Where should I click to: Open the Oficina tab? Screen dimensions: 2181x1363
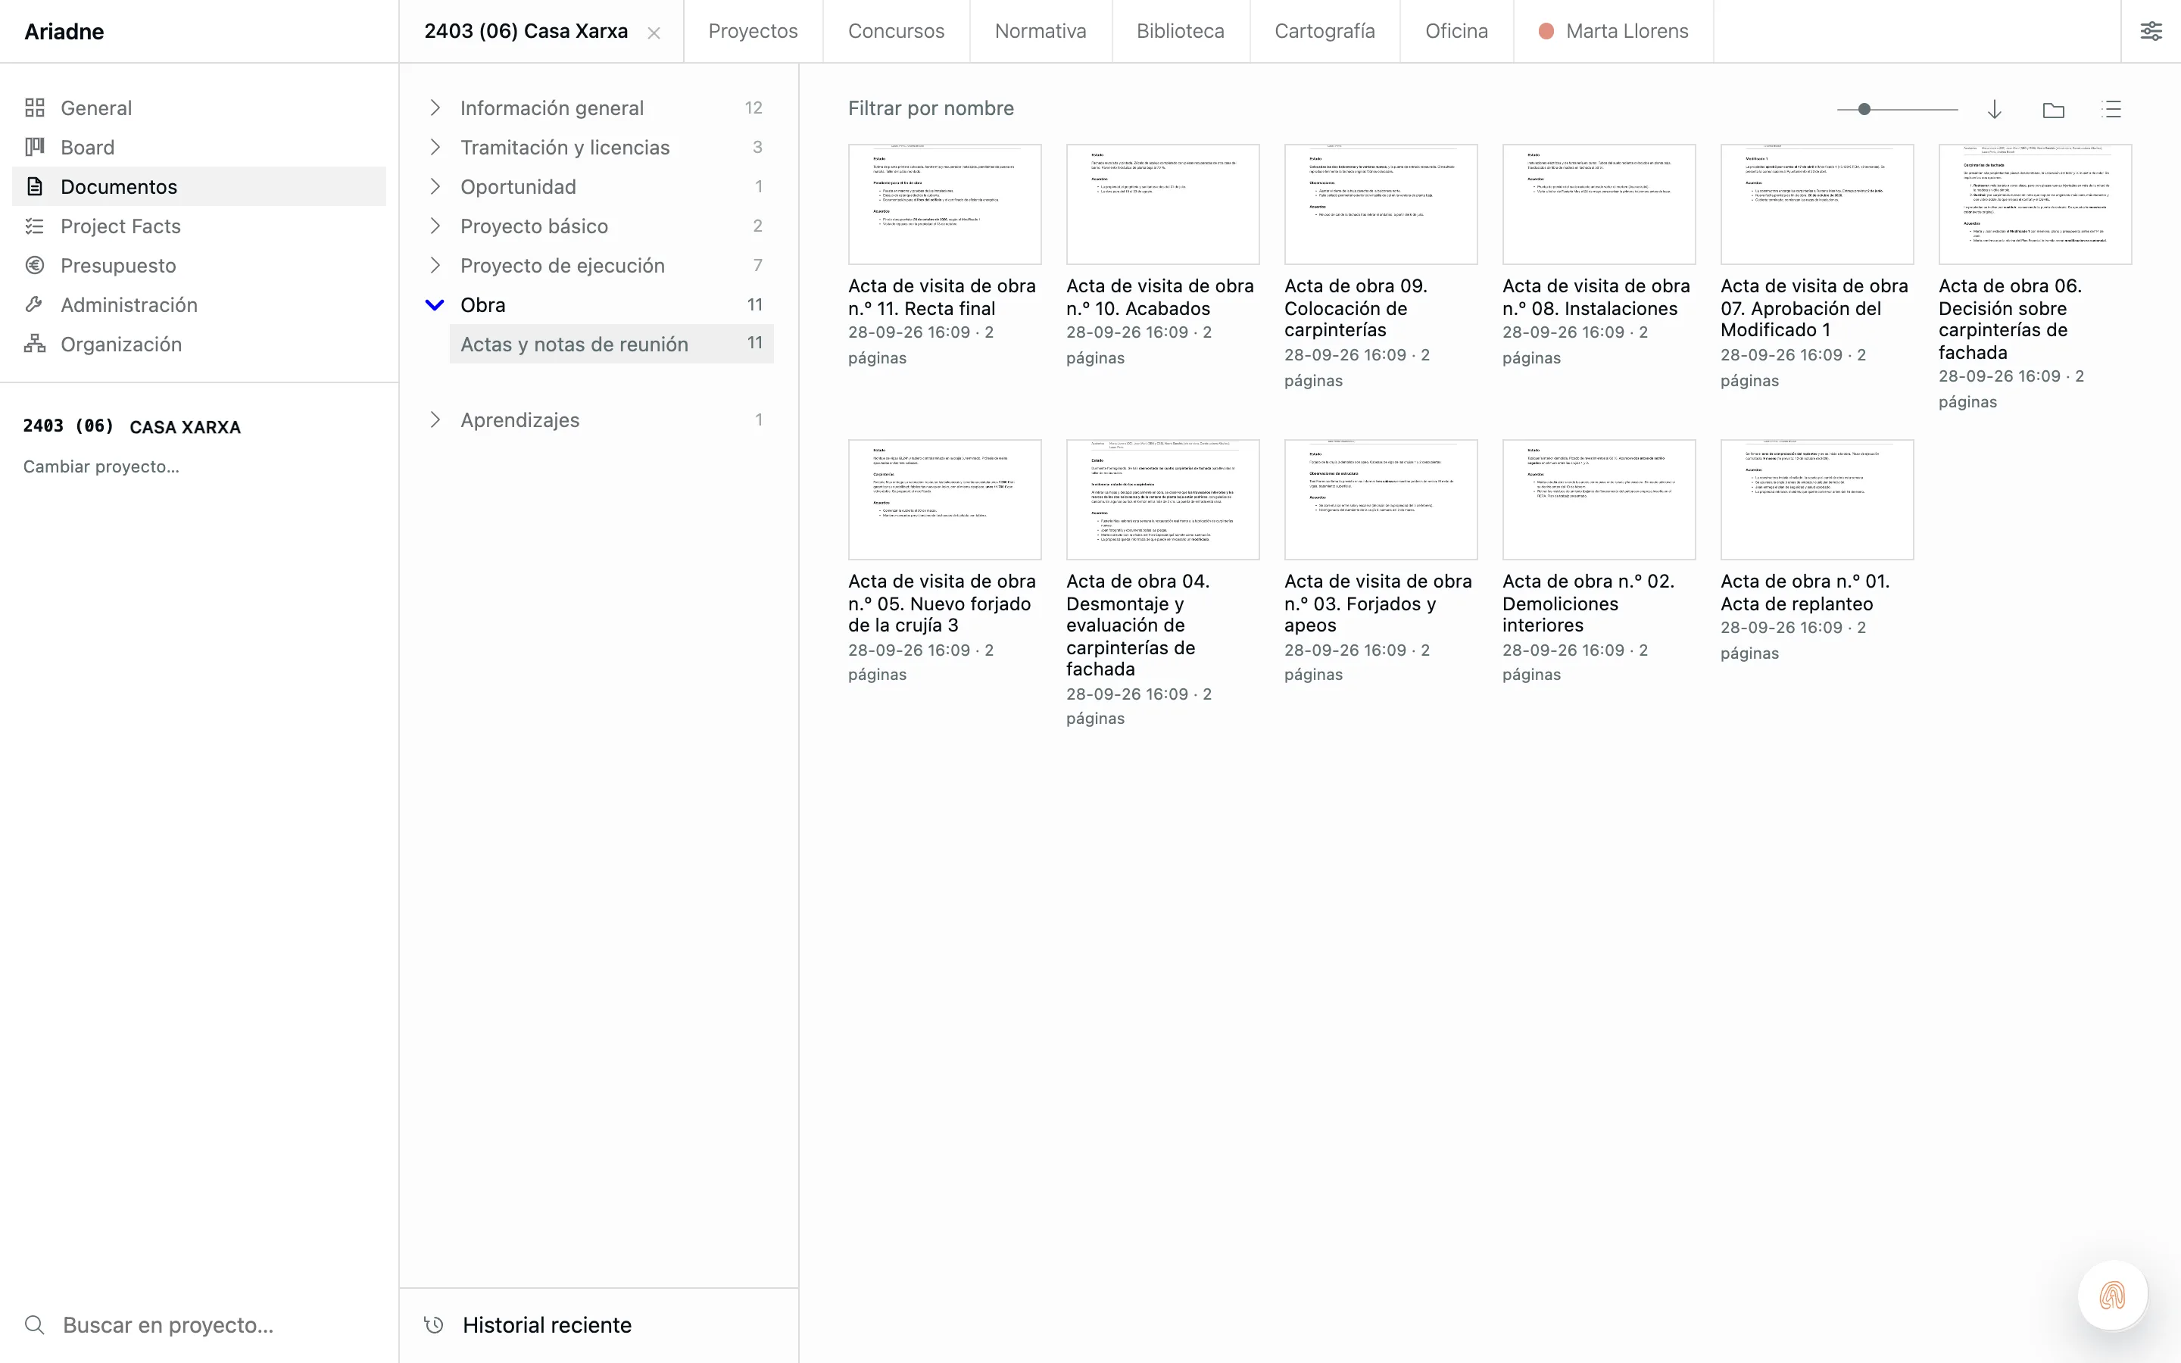click(1456, 30)
